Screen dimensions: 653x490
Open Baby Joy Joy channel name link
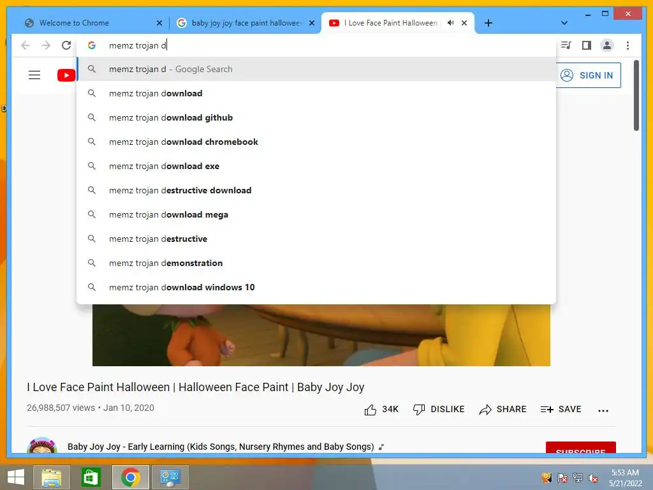click(x=221, y=447)
